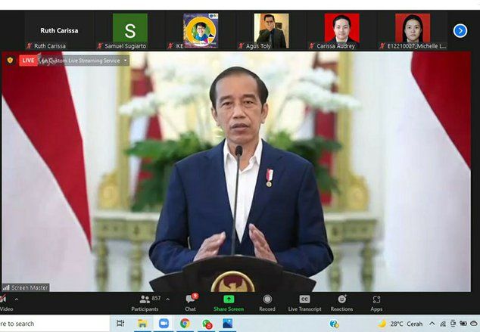The image size is (480, 332).
Task: Open Google Chrome from the taskbar
Action: click(x=185, y=324)
